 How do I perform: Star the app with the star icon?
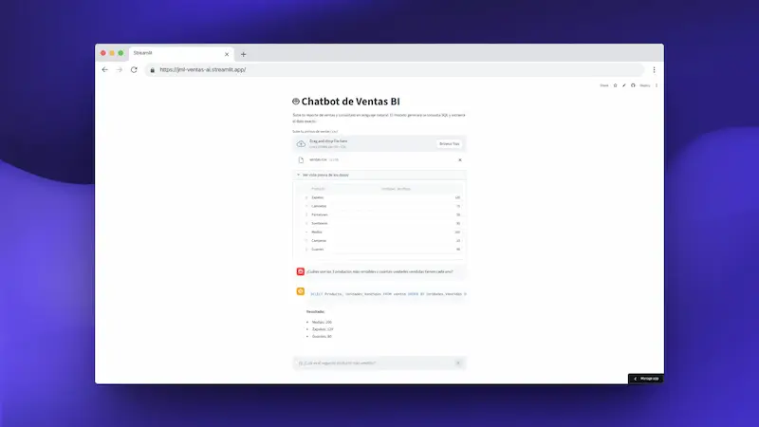[615, 85]
